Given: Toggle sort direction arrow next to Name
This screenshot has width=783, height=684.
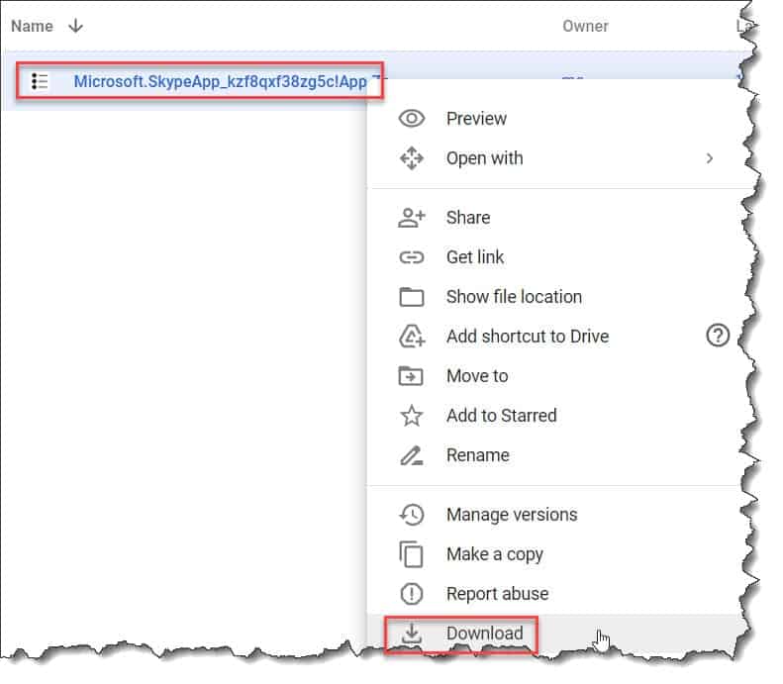Looking at the screenshot, I should 76,26.
